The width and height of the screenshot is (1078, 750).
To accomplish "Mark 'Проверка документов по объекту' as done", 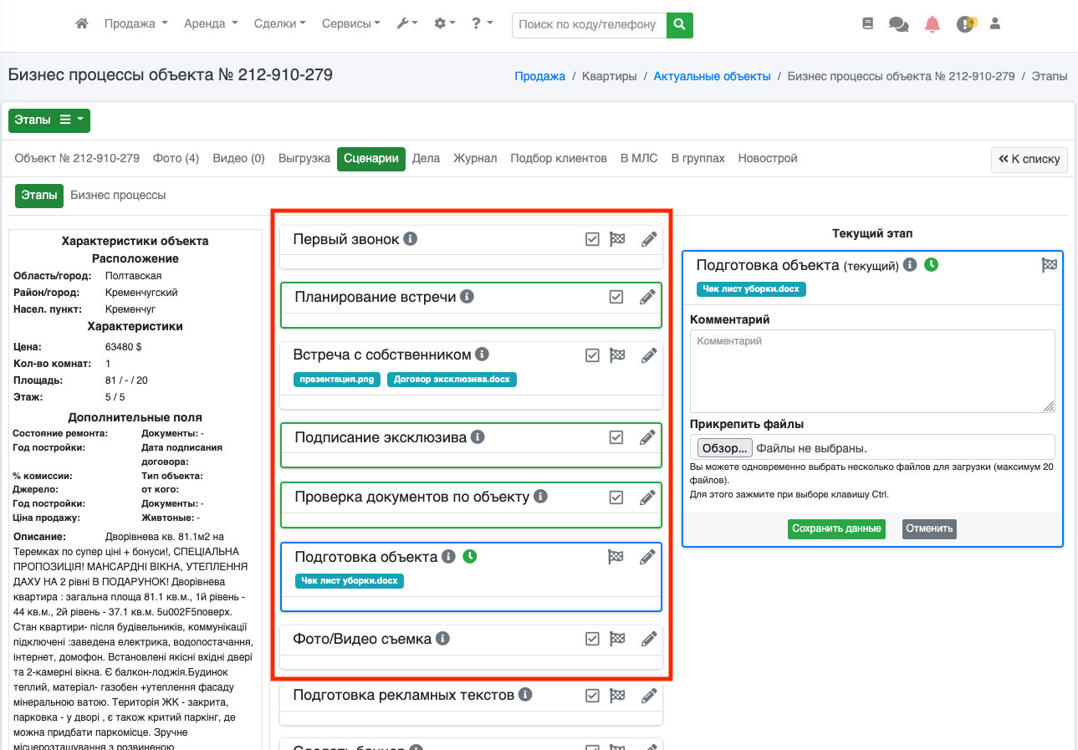I will (616, 497).
